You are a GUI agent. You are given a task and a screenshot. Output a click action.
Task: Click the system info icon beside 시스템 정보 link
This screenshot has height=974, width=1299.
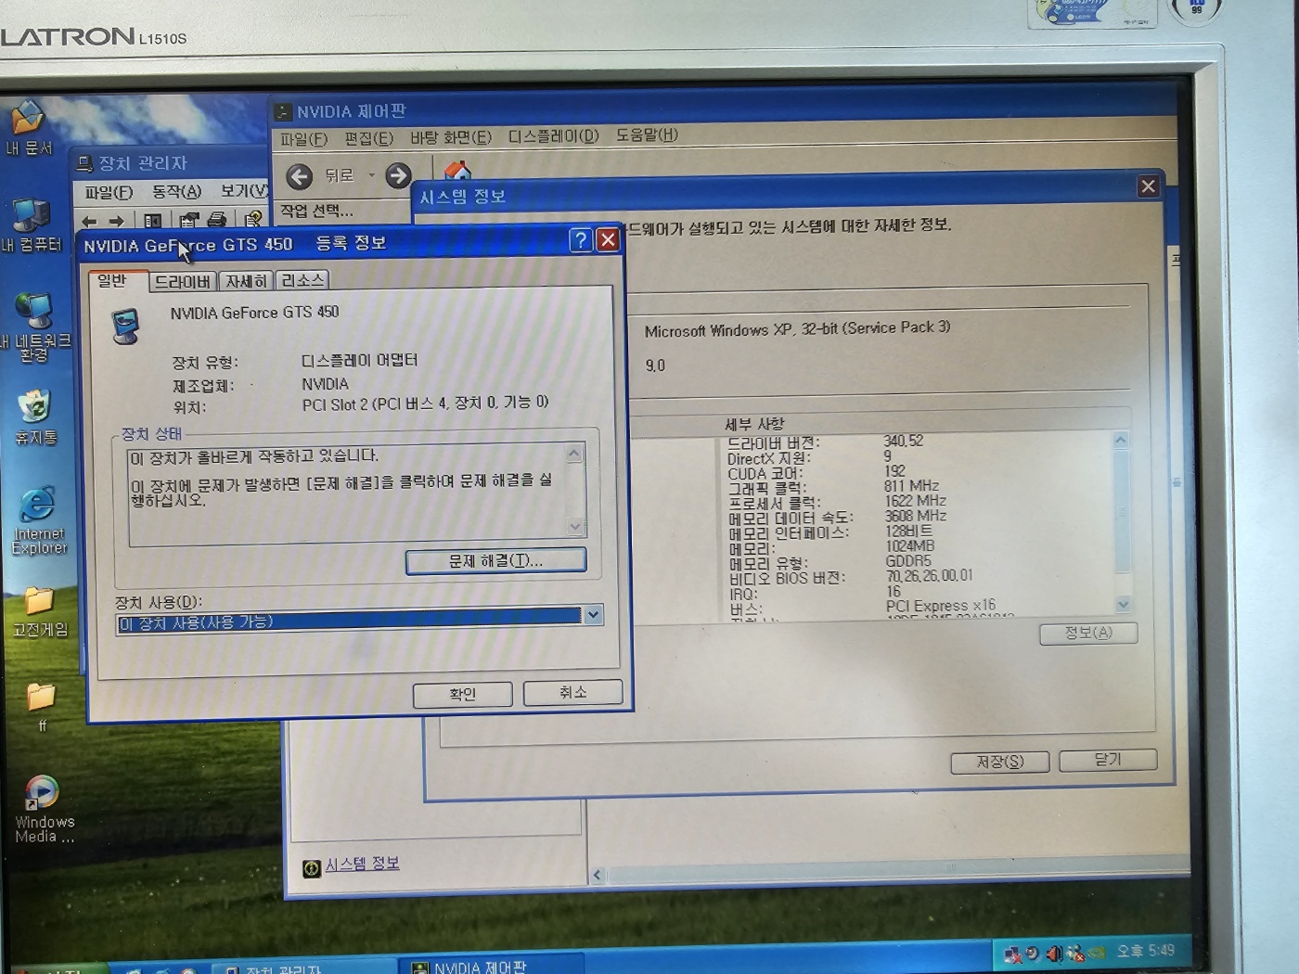click(312, 867)
